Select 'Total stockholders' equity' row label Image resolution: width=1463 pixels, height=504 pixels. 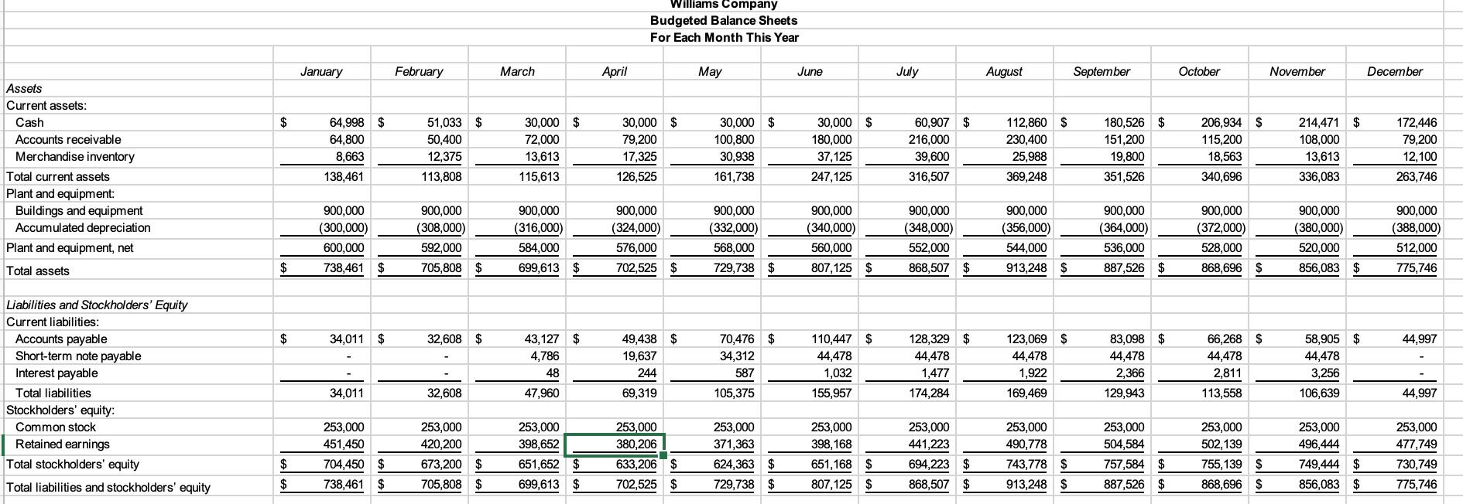[x=73, y=464]
